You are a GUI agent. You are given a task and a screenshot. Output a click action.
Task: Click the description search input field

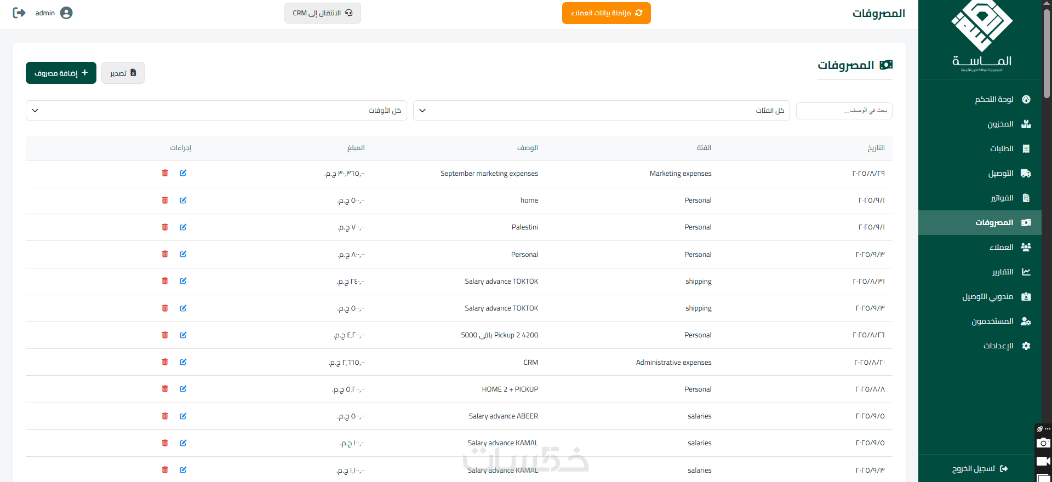coord(844,111)
